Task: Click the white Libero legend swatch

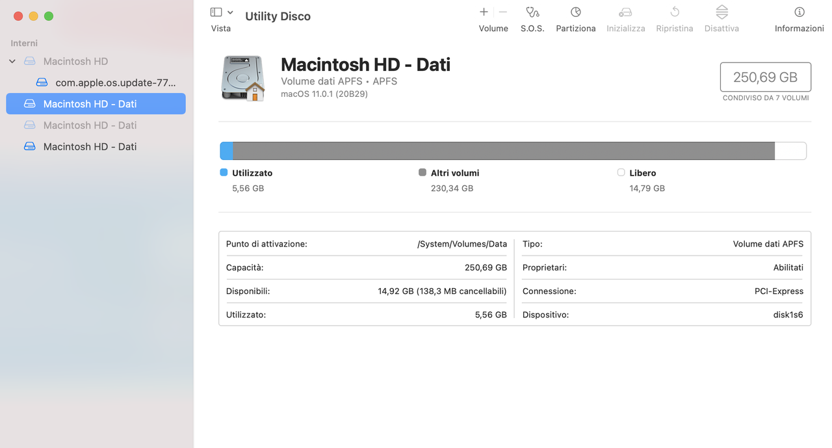Action: click(621, 172)
